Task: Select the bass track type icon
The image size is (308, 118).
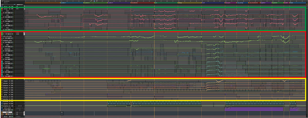Action: (2, 11)
